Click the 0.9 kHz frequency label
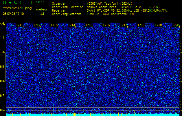 [3, 67]
